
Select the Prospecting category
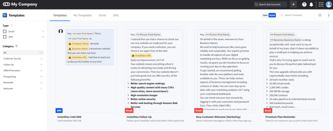click(23, 76)
